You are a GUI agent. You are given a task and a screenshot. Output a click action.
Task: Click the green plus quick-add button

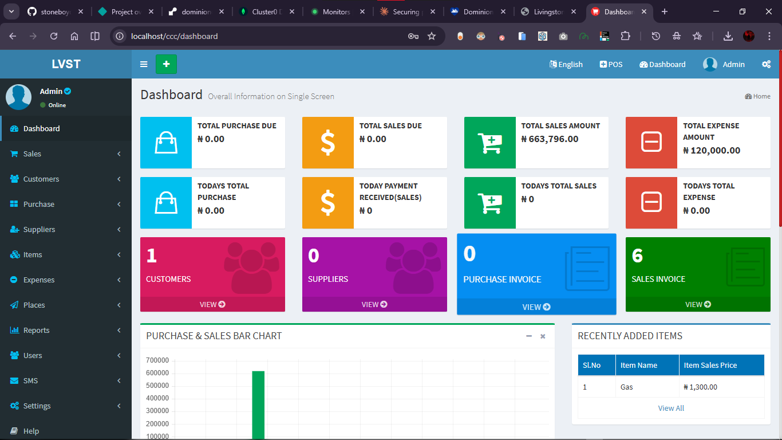point(166,64)
